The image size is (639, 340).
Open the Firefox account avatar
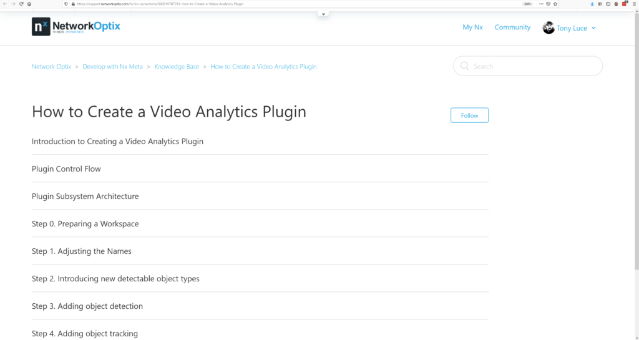point(616,4)
